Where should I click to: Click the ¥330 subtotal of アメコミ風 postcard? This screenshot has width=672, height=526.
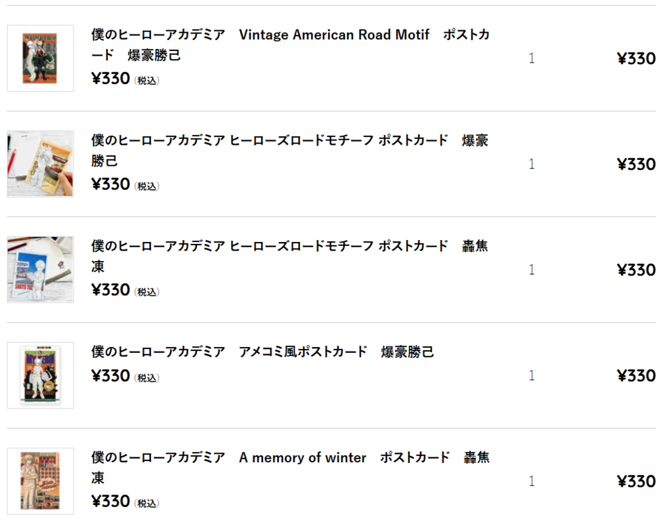[637, 376]
